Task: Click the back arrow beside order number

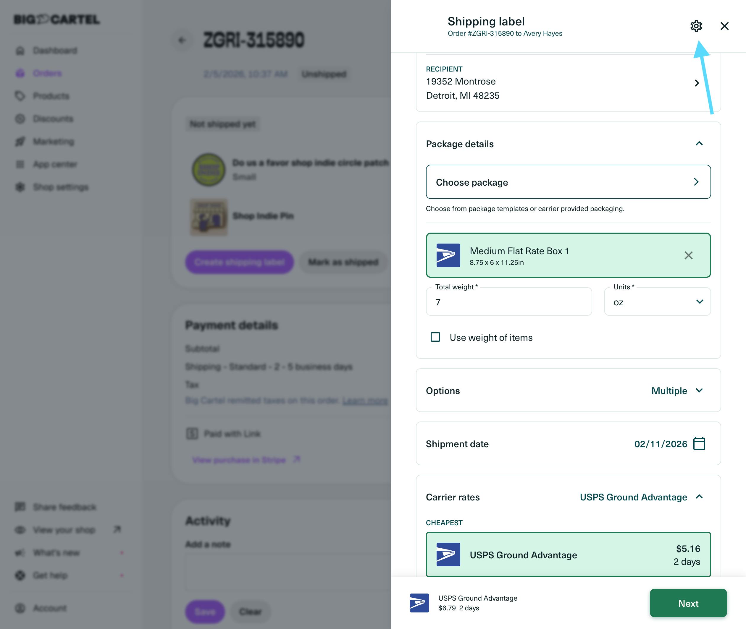Action: pyautogui.click(x=182, y=40)
